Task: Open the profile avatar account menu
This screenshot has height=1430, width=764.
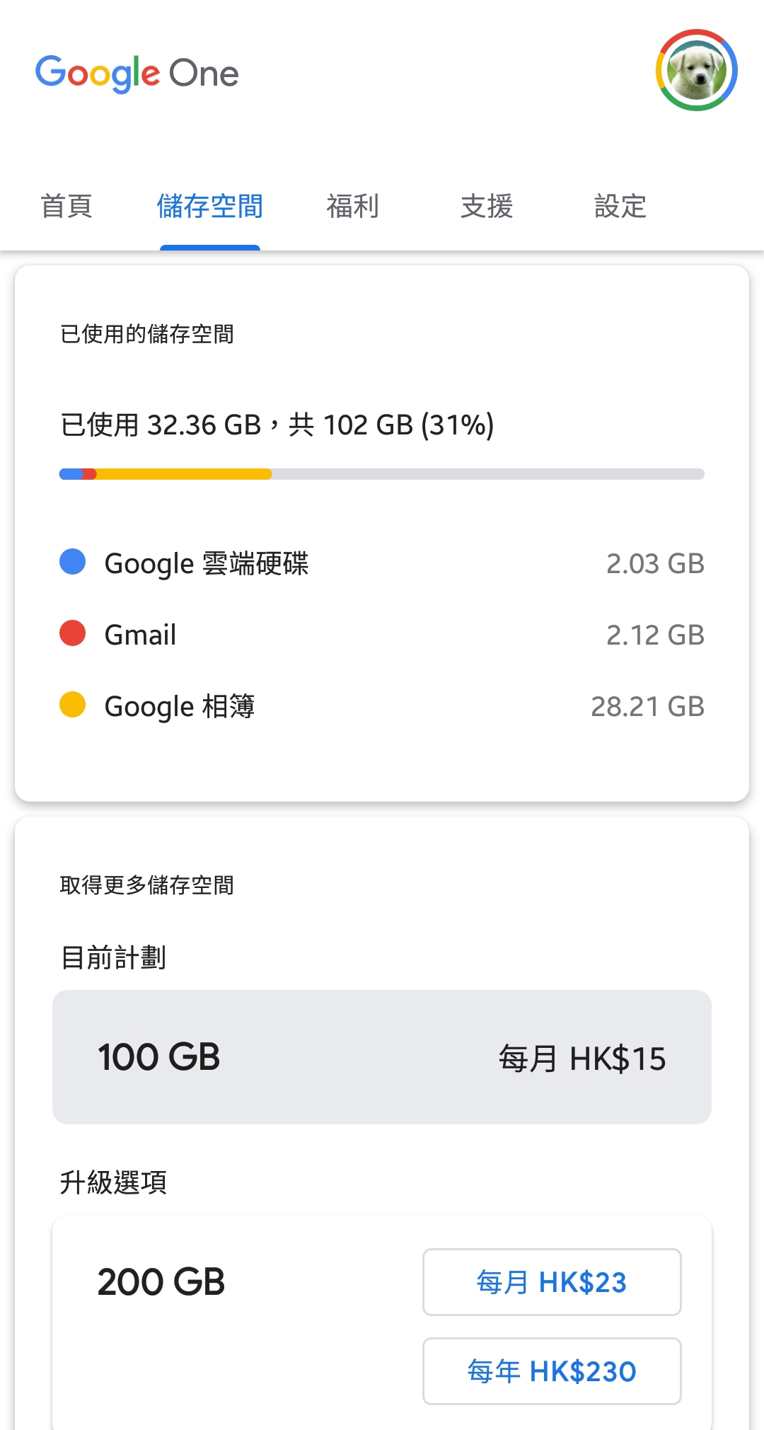Action: point(696,70)
